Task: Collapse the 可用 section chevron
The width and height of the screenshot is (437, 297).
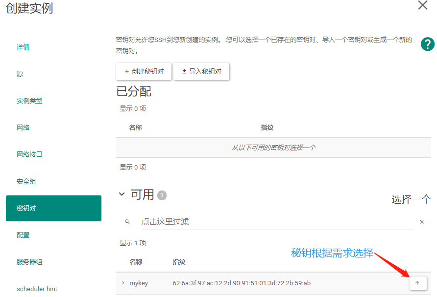Action: pos(122,194)
